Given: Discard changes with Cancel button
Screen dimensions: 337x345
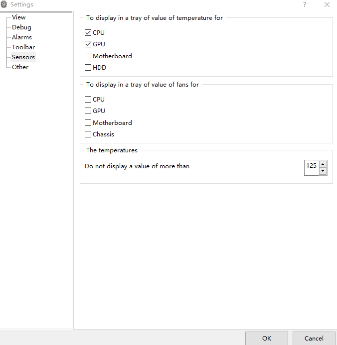Looking at the screenshot, I should pyautogui.click(x=314, y=338).
